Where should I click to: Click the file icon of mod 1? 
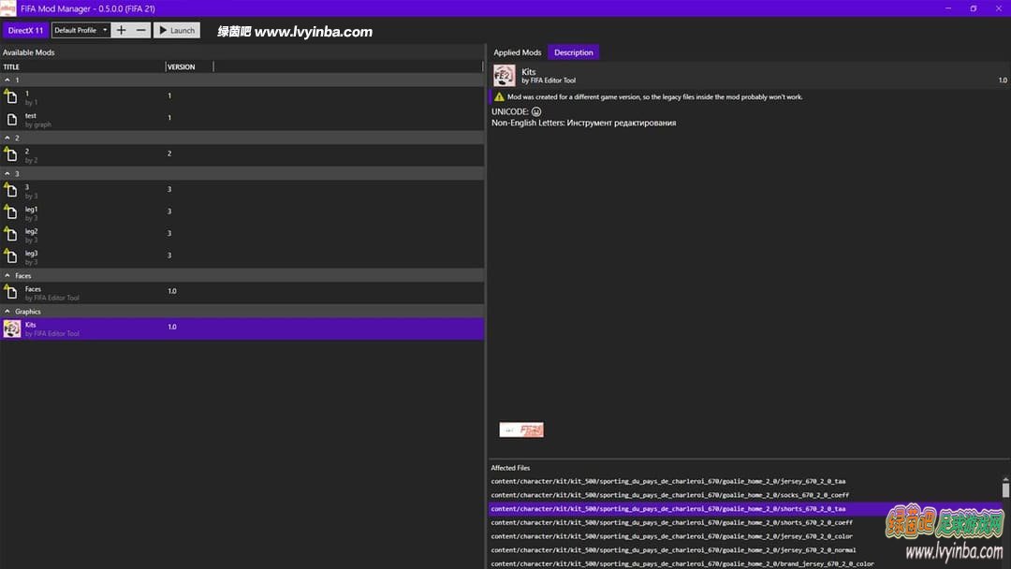(x=11, y=97)
